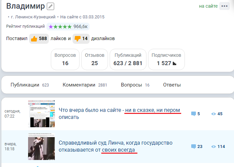Click the pencil edit icon next to Владимир
The width and height of the screenshot is (234, 167).
pos(50,6)
